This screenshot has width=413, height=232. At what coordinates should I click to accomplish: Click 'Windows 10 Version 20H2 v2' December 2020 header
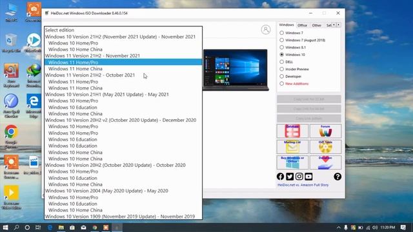[123, 120]
